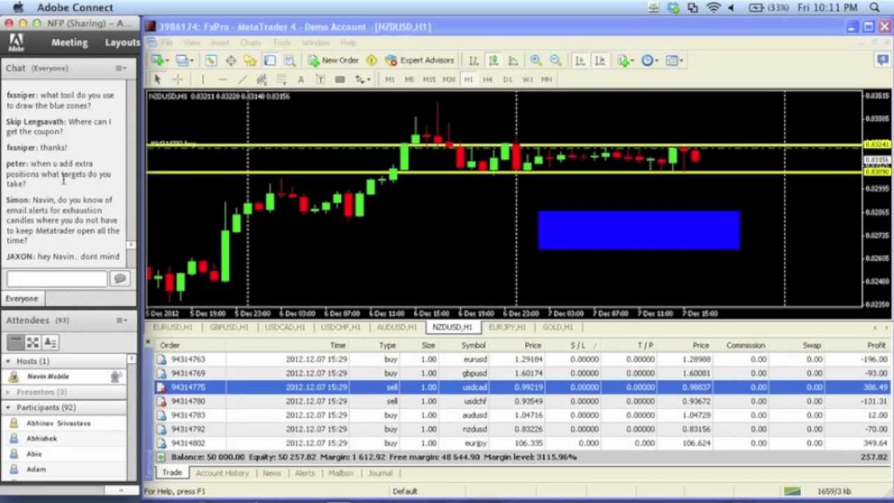Open the Arrows objects dropdown
The width and height of the screenshot is (894, 503).
click(x=362, y=79)
